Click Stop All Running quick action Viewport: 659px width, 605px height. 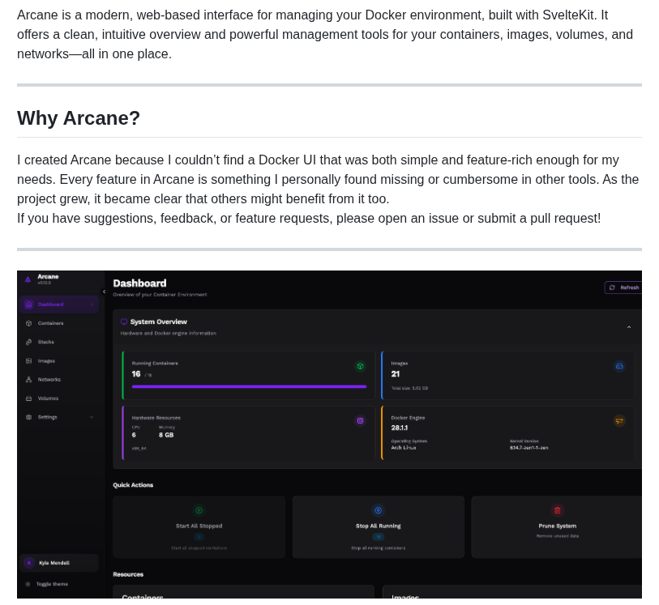point(379,527)
